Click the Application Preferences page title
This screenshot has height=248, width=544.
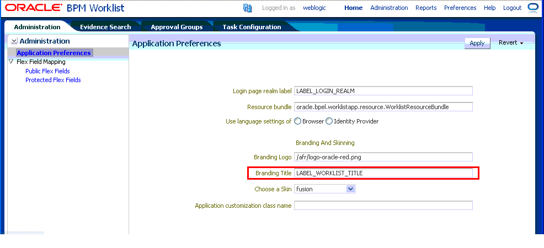pyautogui.click(x=177, y=44)
